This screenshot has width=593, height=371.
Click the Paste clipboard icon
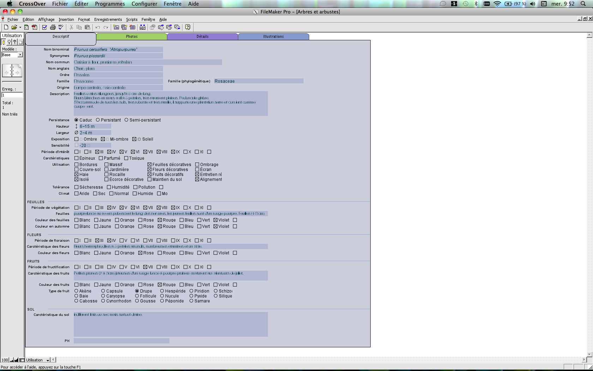coord(88,27)
